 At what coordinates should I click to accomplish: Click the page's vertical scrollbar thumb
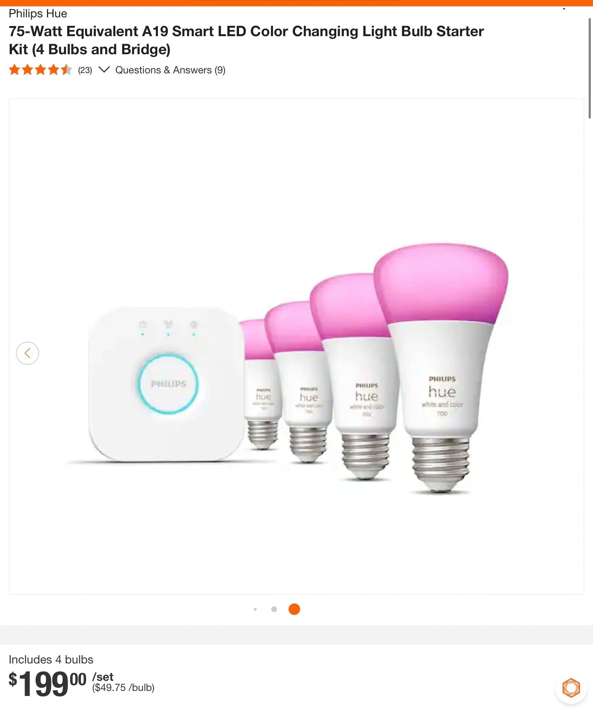[x=590, y=68]
